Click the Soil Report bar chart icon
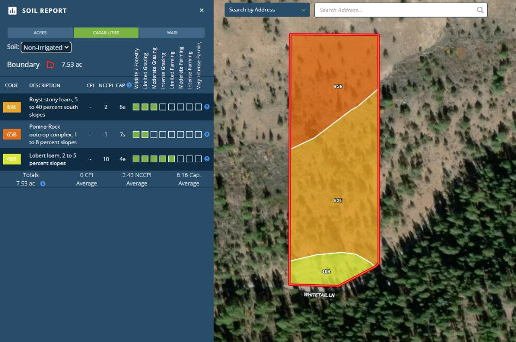Viewport: 516px width, 342px height. (12, 10)
